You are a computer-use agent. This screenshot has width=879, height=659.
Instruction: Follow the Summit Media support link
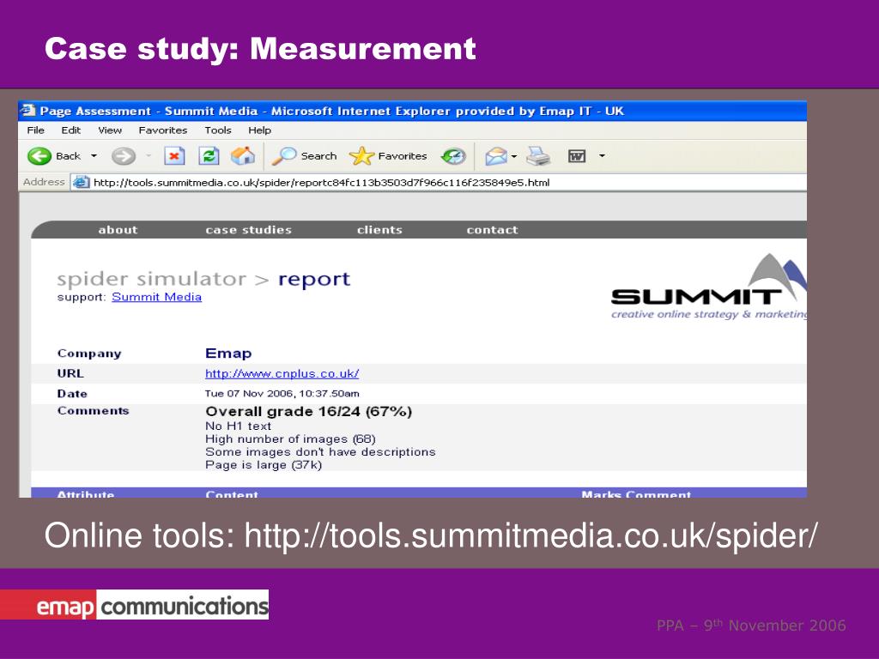click(156, 297)
